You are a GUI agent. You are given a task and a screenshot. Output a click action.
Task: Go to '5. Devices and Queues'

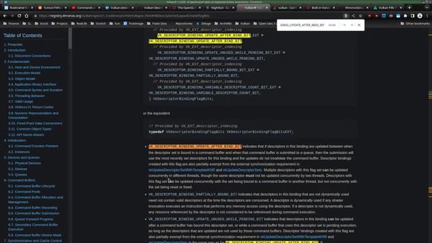coord(22,157)
